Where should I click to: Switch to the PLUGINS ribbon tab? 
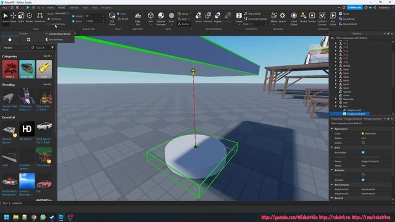click(x=106, y=7)
